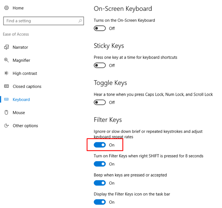Click the Mouse icon in sidebar
This screenshot has height=208, width=222.
pyautogui.click(x=6, y=112)
